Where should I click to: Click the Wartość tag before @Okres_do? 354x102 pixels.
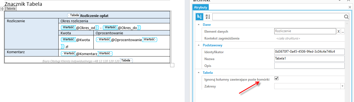[110, 27]
